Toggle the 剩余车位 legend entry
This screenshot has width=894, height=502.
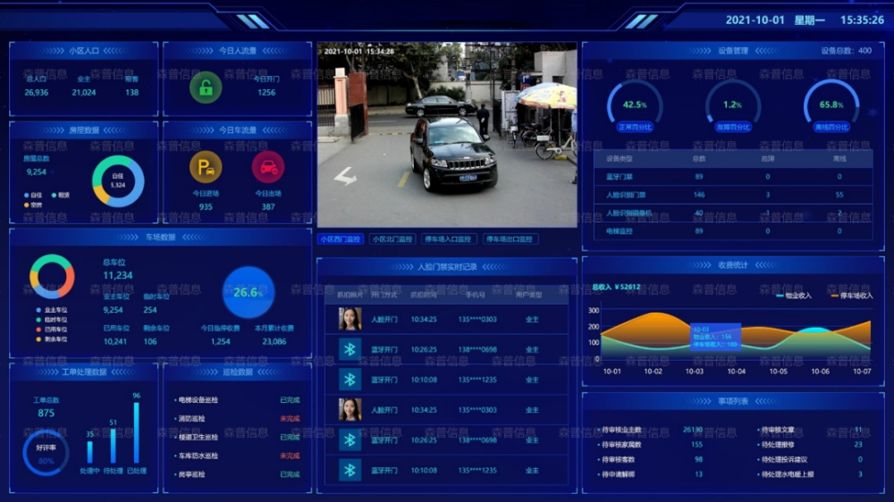[52, 339]
